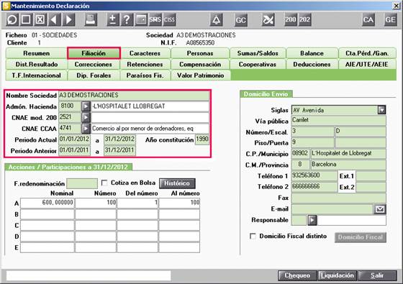Enable Domicilio Fiscal distinto checkbox
This screenshot has height=284, width=403.
click(x=253, y=236)
